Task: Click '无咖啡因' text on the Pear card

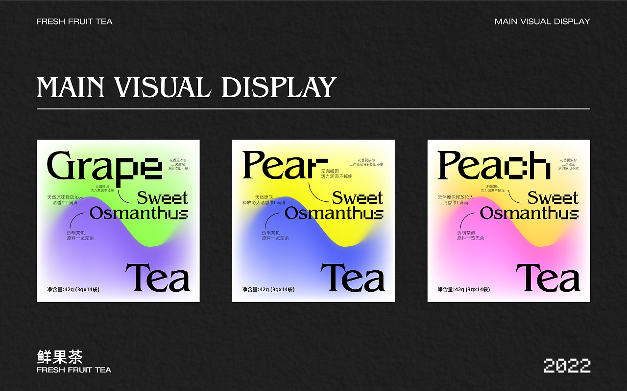Action: pyautogui.click(x=330, y=171)
